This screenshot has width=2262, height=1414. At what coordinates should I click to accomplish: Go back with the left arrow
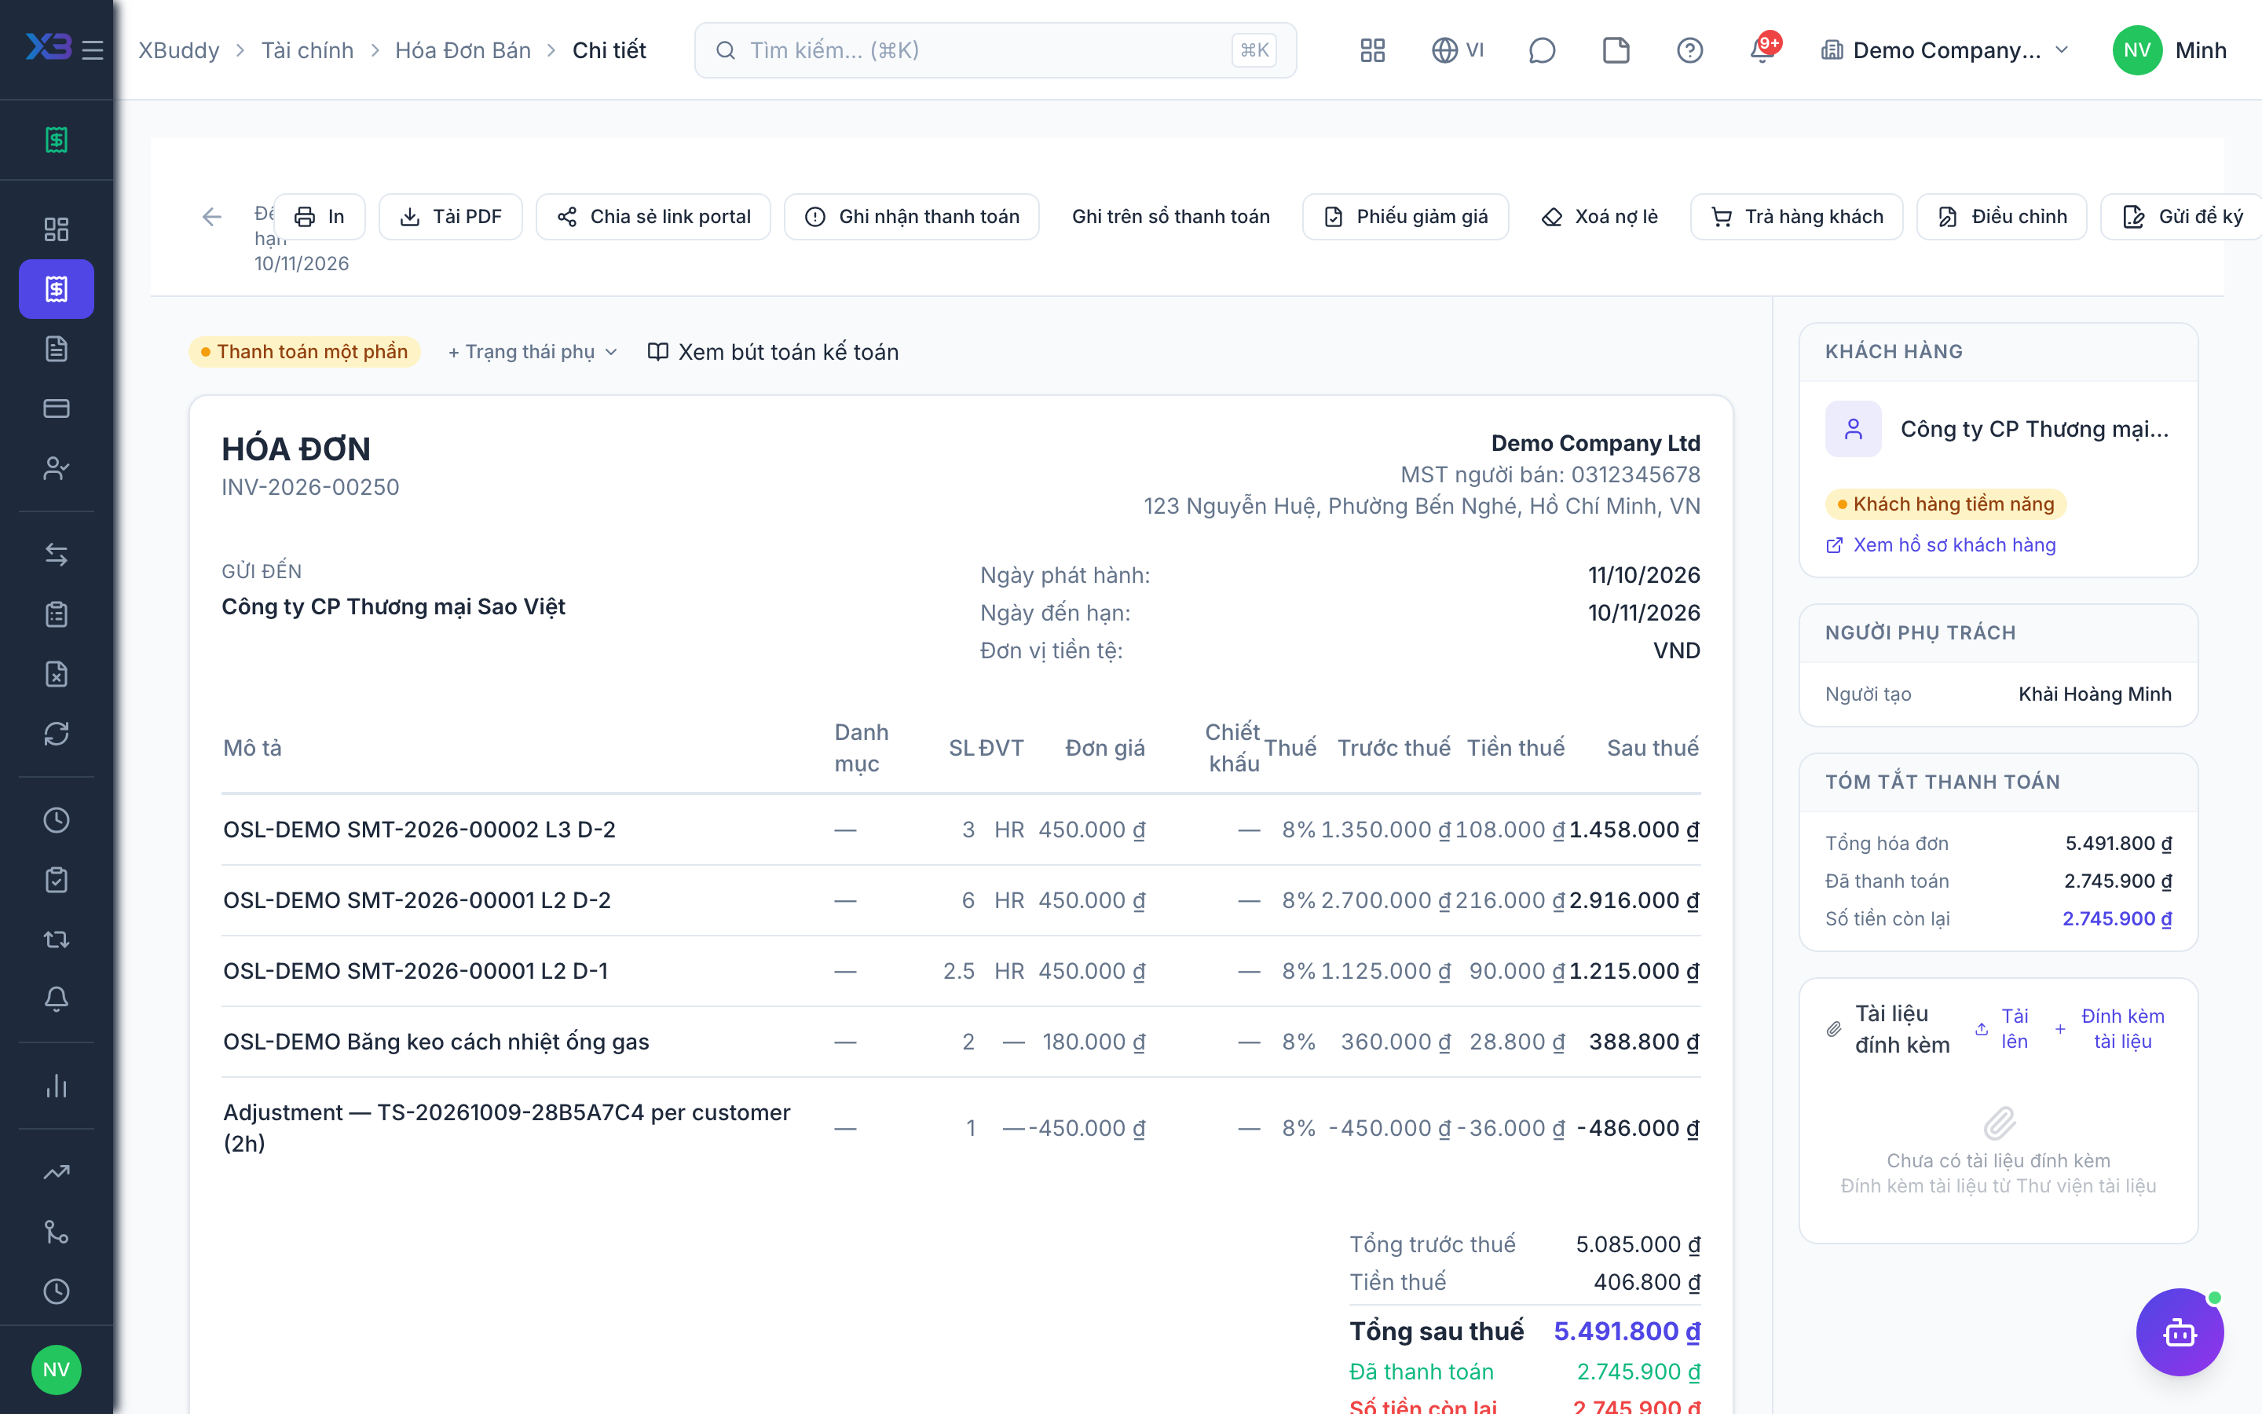point(212,217)
